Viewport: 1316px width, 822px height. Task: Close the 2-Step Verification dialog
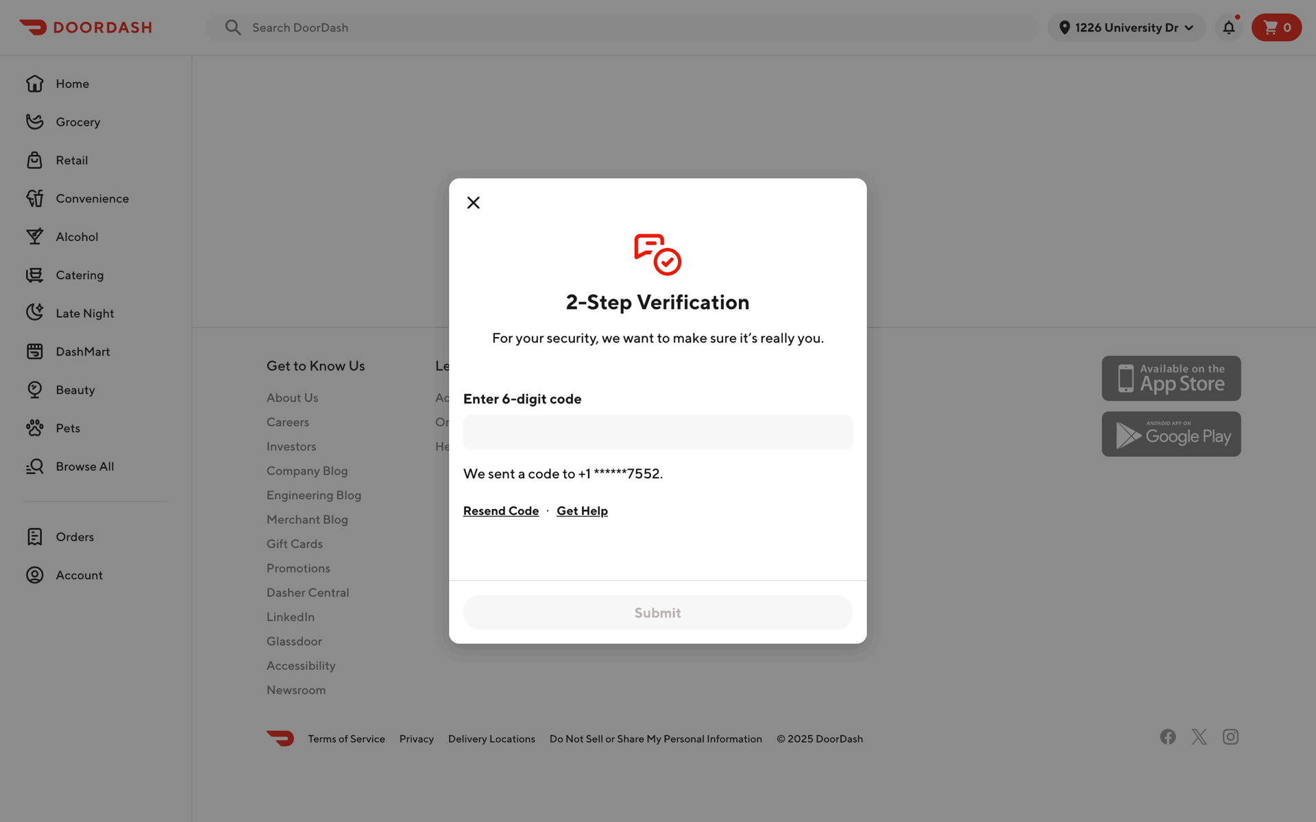pyautogui.click(x=473, y=203)
